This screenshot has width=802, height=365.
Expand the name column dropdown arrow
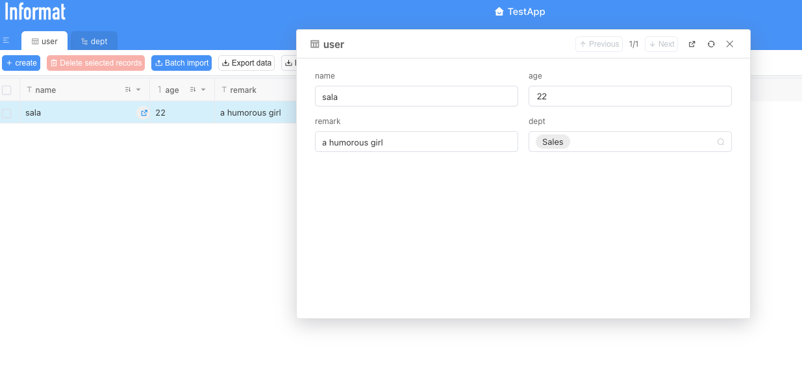pyautogui.click(x=138, y=90)
